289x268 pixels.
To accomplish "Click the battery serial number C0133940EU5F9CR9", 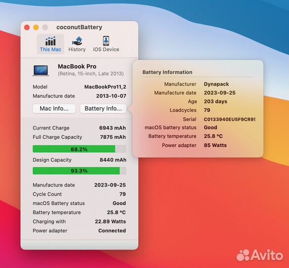I will pos(230,120).
